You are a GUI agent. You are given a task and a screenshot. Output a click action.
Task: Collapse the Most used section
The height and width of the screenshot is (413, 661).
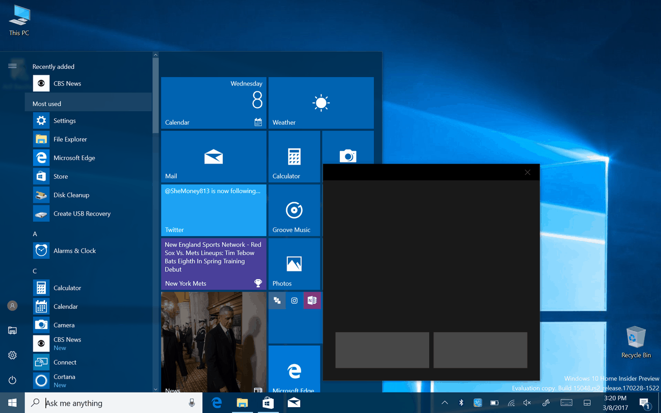coord(47,103)
